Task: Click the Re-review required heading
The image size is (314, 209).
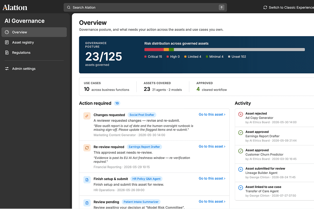Action: (x=109, y=147)
